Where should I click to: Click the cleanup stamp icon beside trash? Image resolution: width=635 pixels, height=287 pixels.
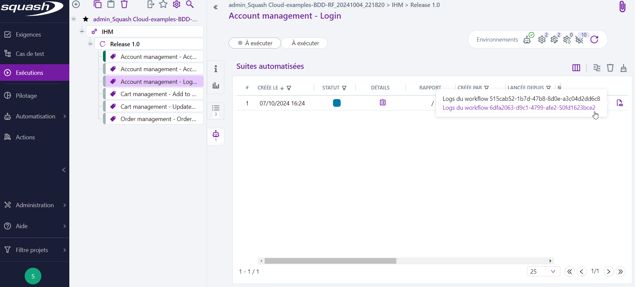[x=624, y=68]
